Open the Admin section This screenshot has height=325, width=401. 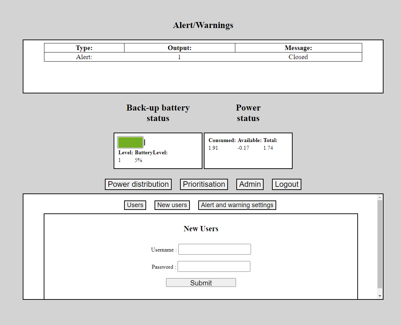(250, 184)
